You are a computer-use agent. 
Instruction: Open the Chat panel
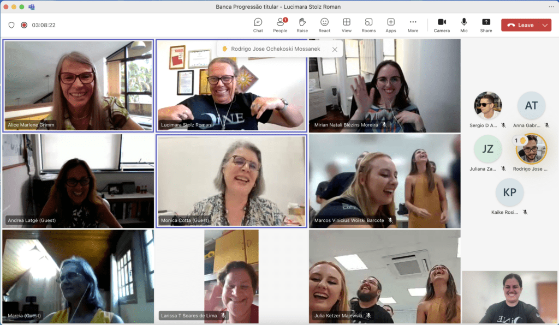tap(258, 25)
